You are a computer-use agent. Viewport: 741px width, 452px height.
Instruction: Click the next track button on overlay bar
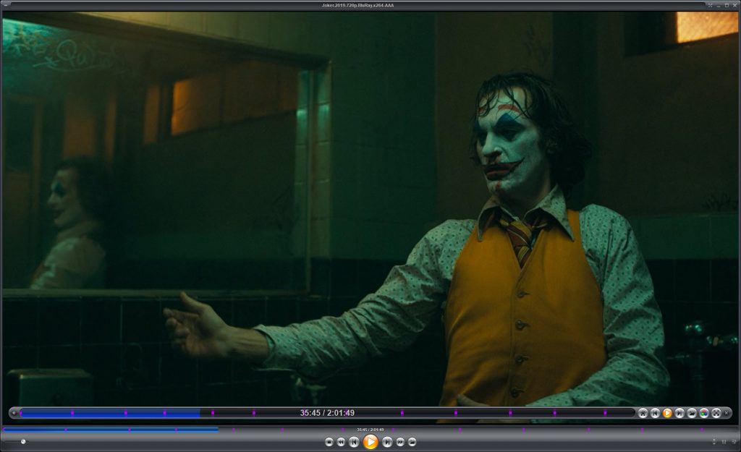coord(679,413)
